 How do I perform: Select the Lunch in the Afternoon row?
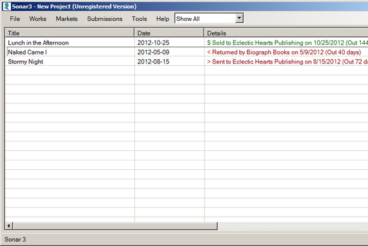[187, 42]
